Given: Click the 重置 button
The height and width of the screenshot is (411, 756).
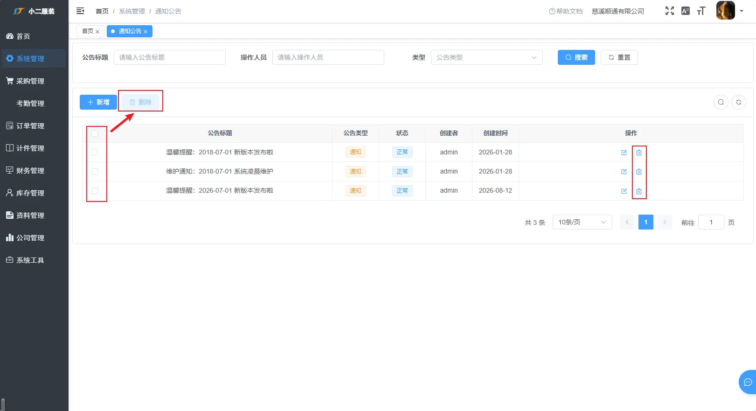Looking at the screenshot, I should [x=619, y=57].
